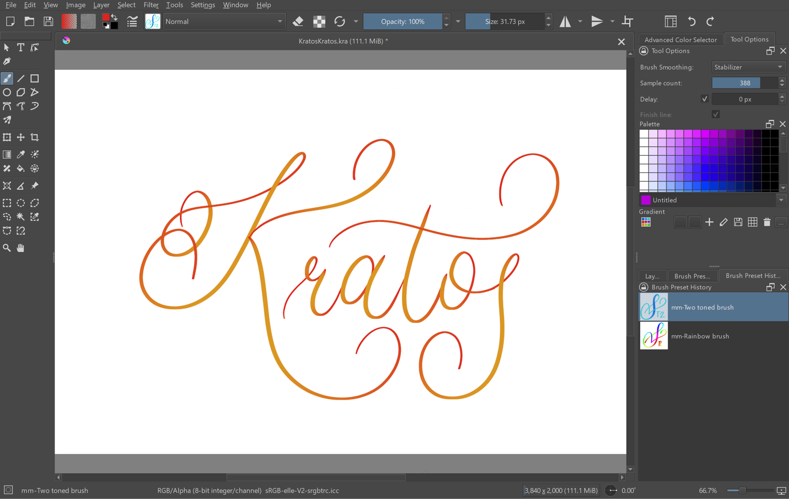The width and height of the screenshot is (789, 499).
Task: Adjust the Opacity slider
Action: click(x=402, y=22)
